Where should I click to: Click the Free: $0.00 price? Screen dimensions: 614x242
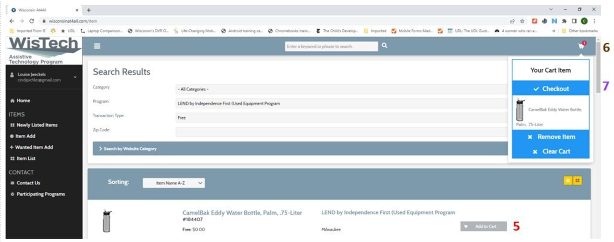point(194,229)
